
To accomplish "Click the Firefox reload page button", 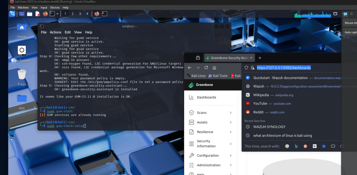I will [x=206, y=68].
